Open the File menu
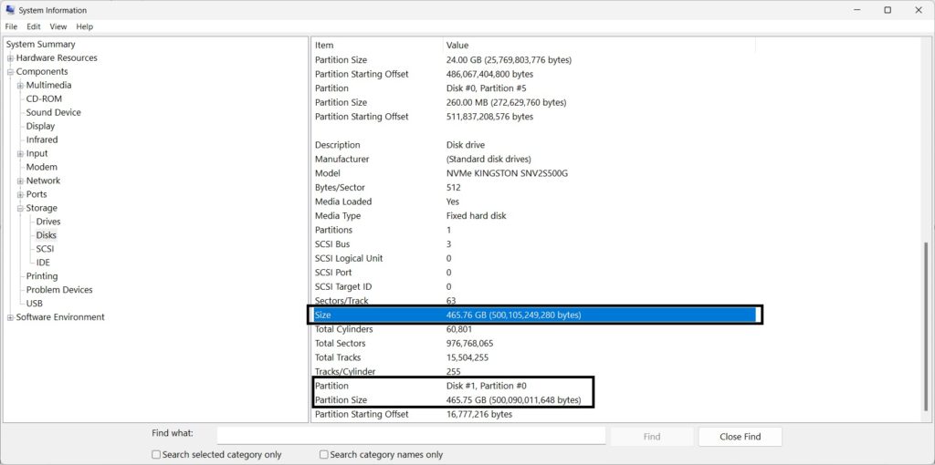Screen dimensions: 935x465 (x=11, y=26)
